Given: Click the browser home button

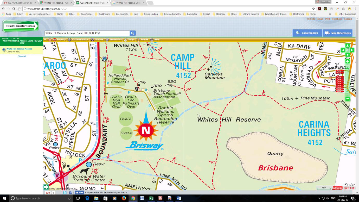Looking at the screenshot, I should pos(19,9).
